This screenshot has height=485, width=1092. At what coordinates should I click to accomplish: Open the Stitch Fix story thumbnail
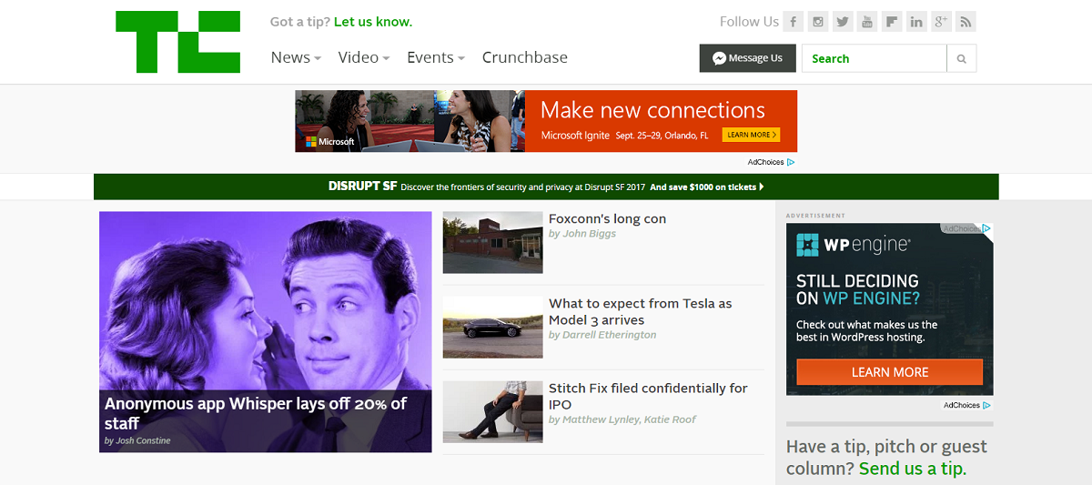pyautogui.click(x=493, y=412)
